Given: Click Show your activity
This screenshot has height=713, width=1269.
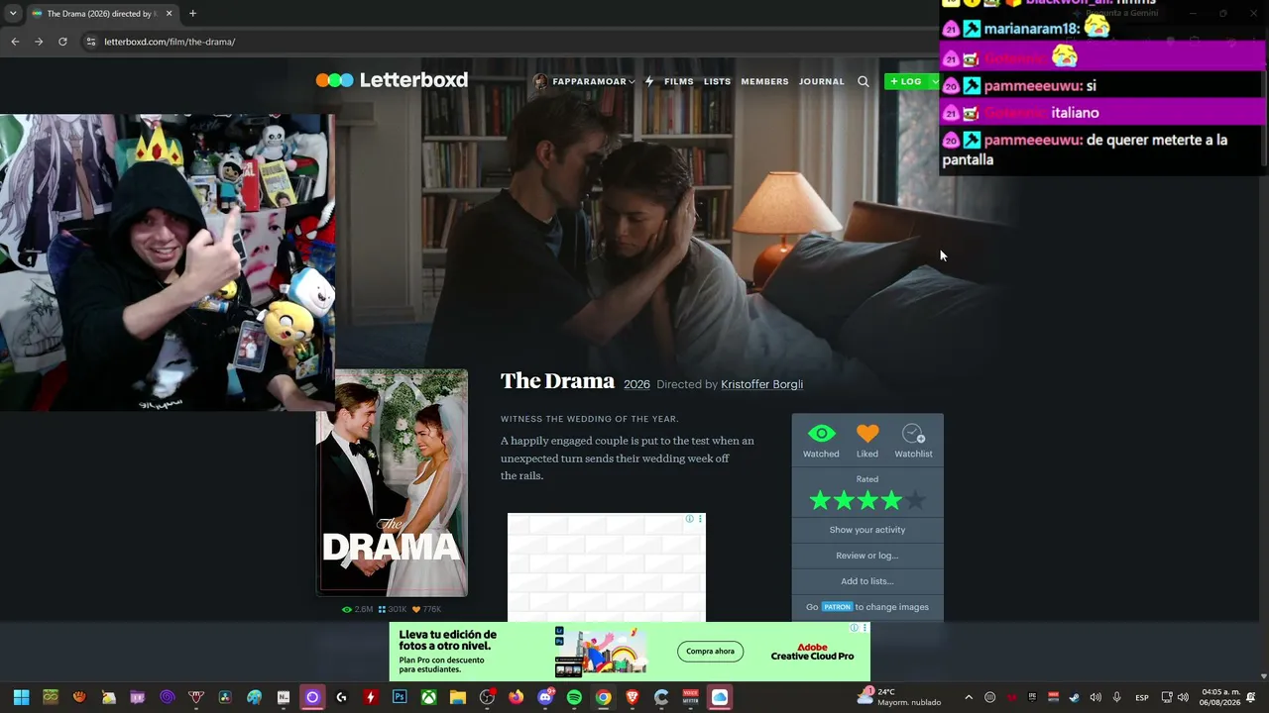Looking at the screenshot, I should pyautogui.click(x=867, y=530).
